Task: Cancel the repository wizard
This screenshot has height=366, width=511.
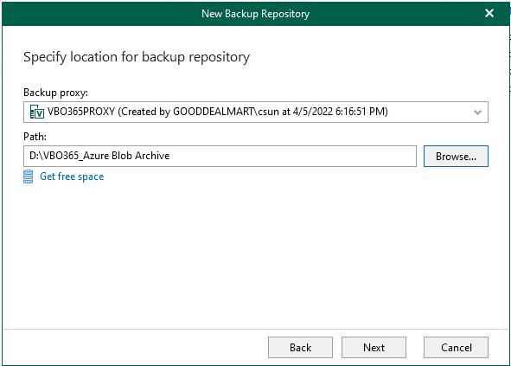Action: point(456,348)
